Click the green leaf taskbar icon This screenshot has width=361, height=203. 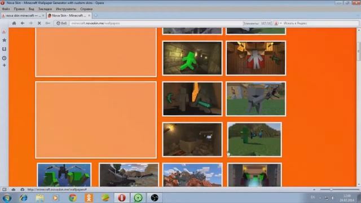[105, 198]
